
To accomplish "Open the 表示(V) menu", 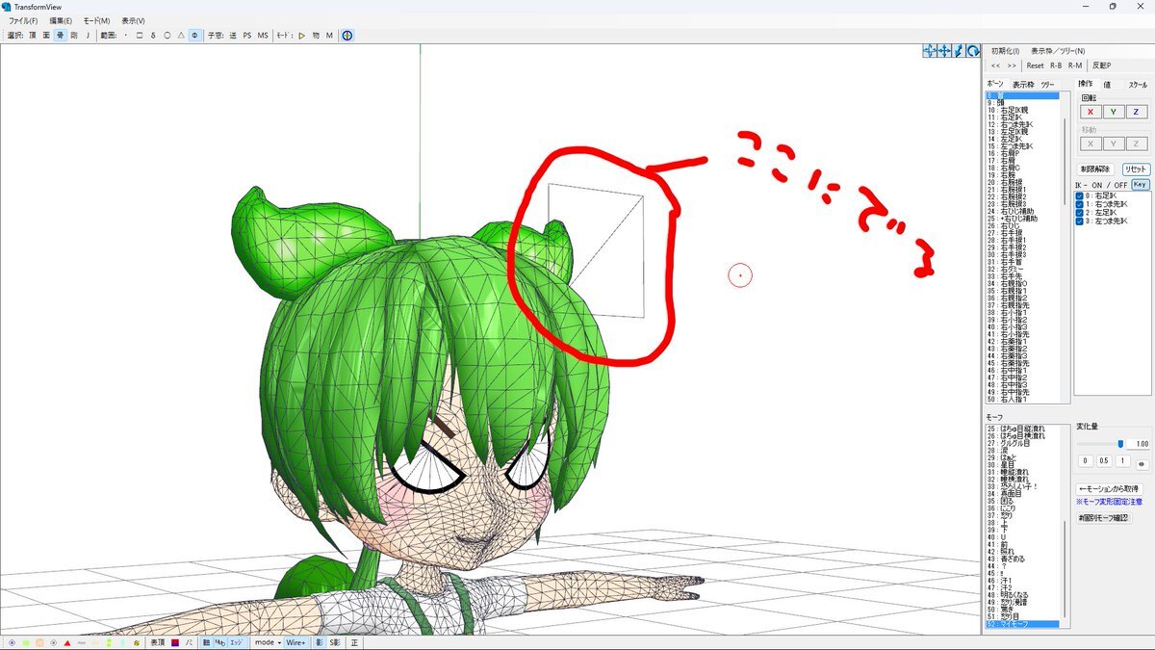I will (134, 20).
